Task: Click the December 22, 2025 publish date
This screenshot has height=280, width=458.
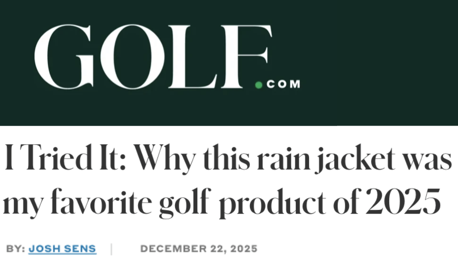Action: coord(199,249)
